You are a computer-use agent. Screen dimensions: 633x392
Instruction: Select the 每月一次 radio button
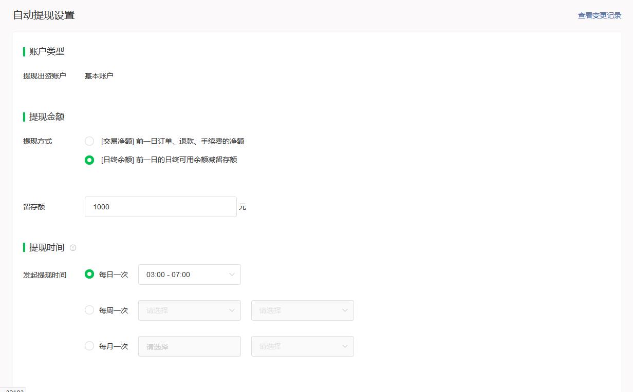89,346
